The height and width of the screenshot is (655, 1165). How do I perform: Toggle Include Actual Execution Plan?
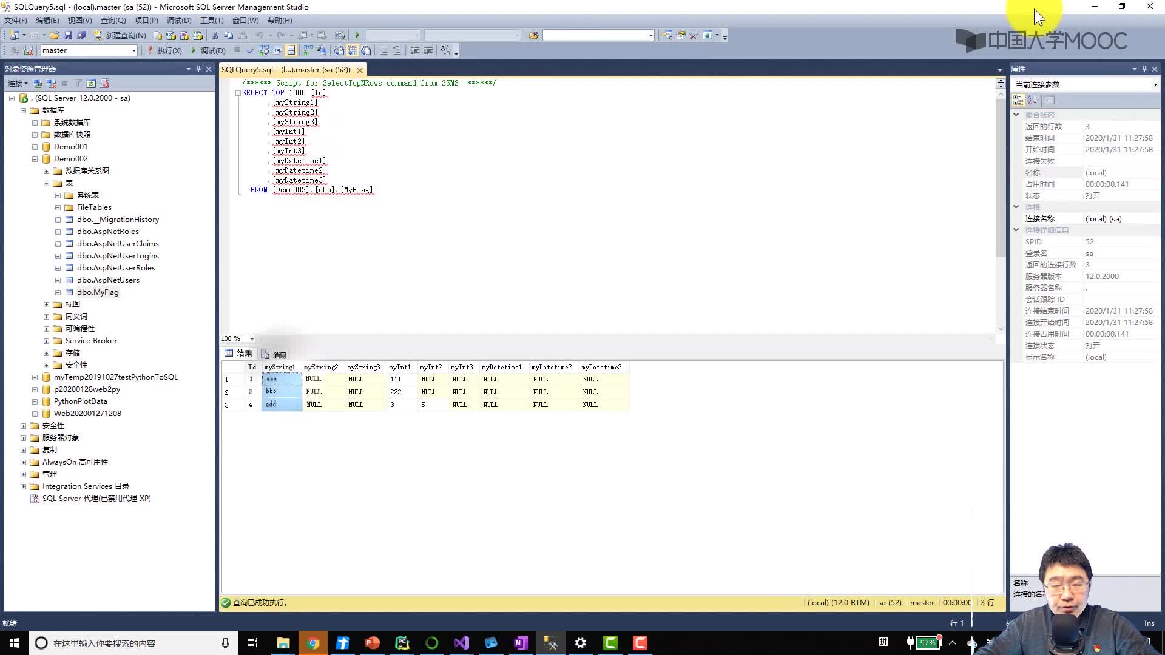click(x=308, y=50)
